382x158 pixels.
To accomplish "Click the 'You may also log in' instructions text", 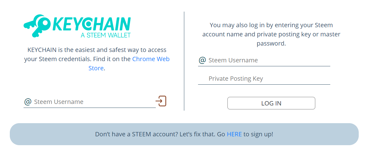I will [x=271, y=25].
